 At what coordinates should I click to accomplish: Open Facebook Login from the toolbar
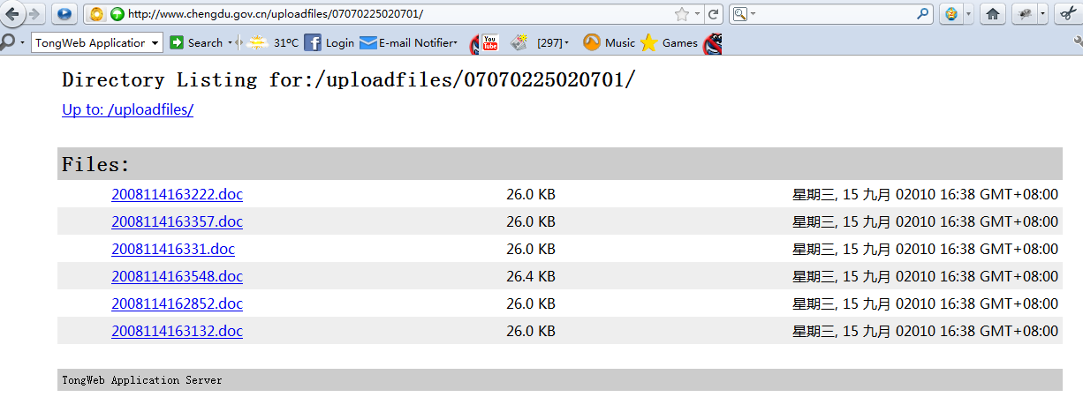(329, 42)
